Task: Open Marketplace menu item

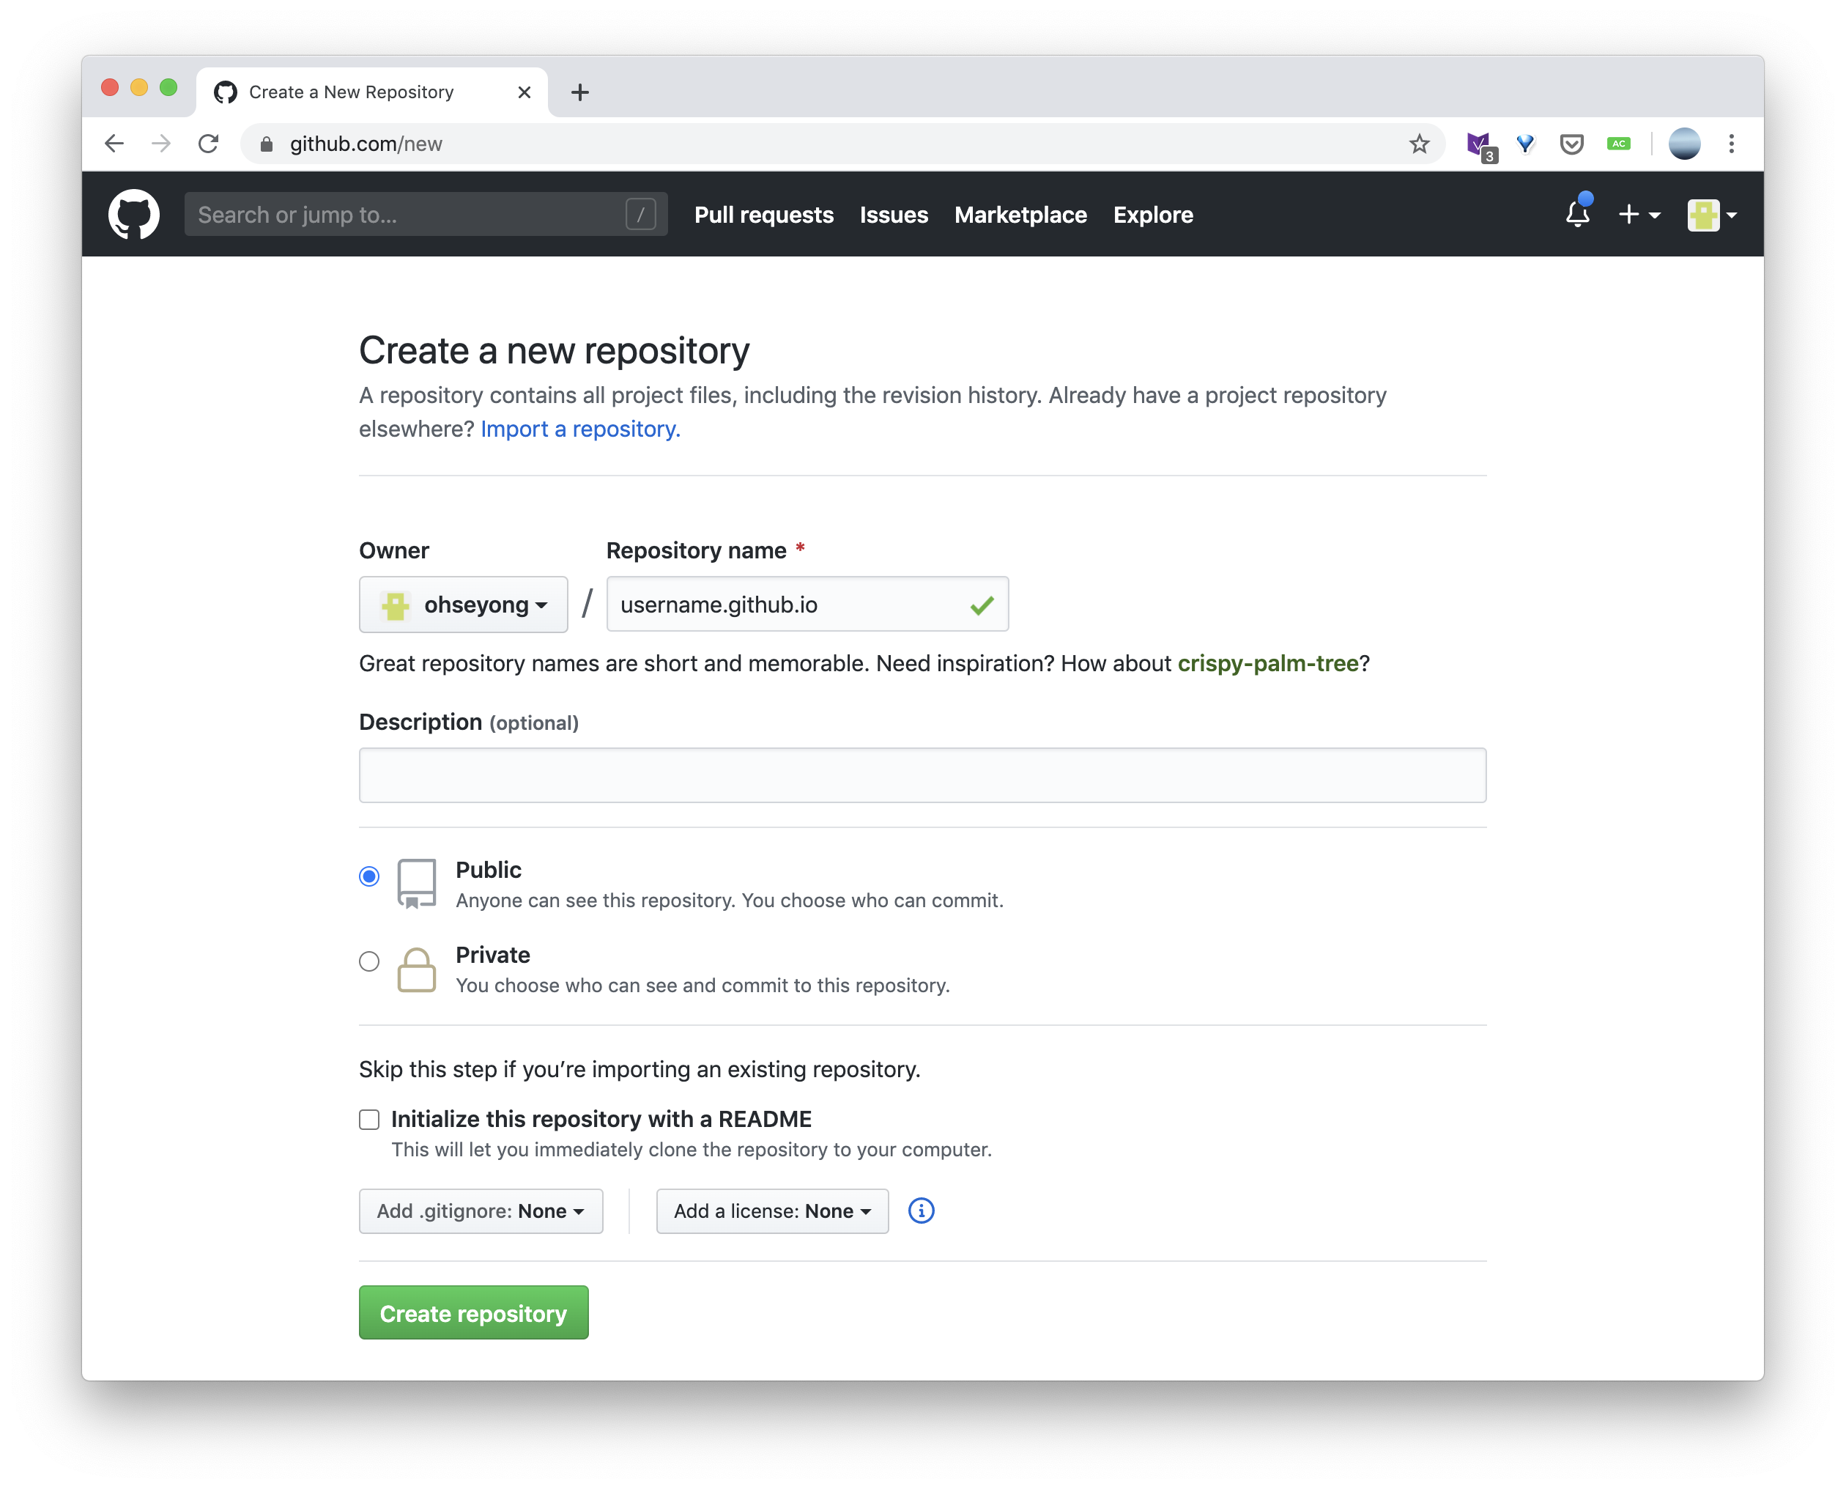Action: coord(1021,214)
